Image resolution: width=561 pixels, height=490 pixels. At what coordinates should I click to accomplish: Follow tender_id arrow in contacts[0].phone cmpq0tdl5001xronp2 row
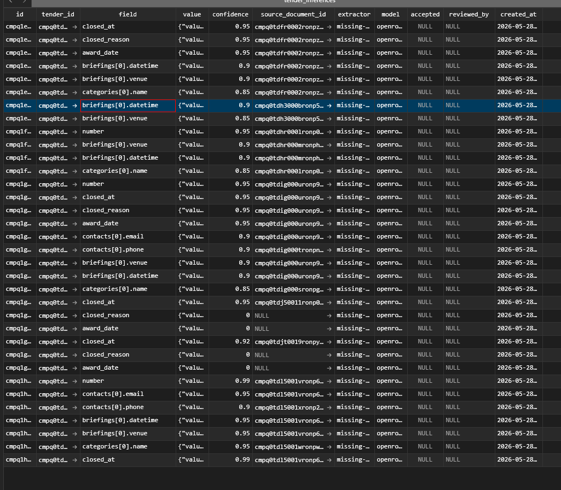(x=74, y=407)
